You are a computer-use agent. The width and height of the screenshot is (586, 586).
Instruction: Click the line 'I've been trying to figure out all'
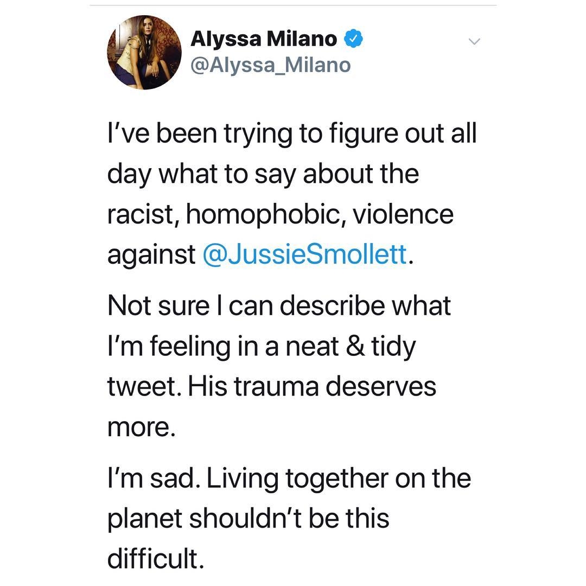(292, 134)
